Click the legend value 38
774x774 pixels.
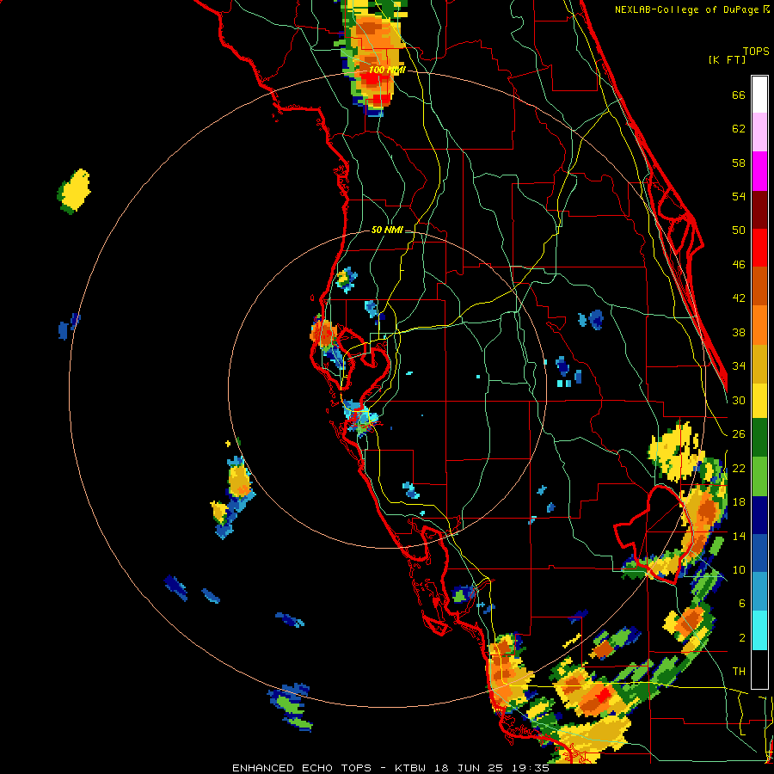(739, 333)
